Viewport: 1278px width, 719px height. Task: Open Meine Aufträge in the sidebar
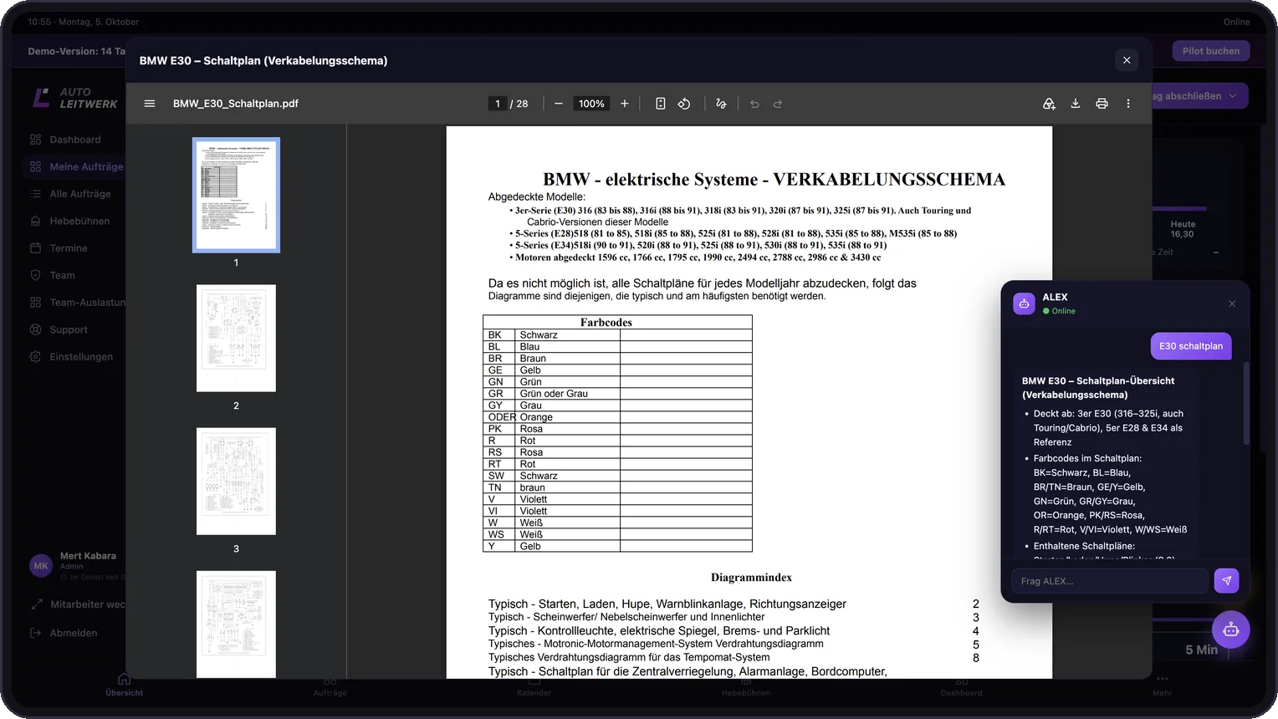[75, 166]
